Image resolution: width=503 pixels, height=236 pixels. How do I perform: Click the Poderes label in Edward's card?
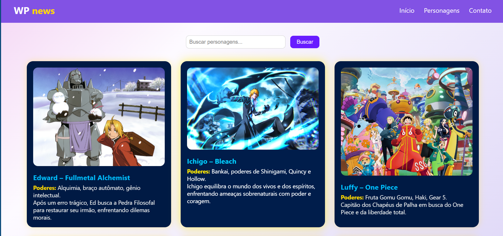(x=45, y=188)
